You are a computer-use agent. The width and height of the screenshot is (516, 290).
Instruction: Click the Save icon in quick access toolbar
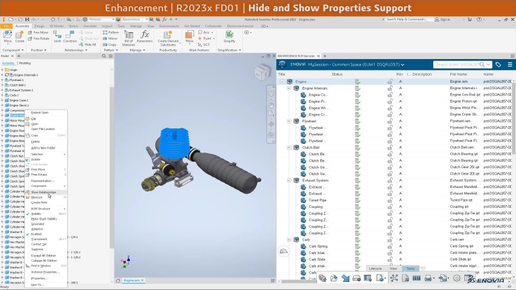(x=27, y=19)
